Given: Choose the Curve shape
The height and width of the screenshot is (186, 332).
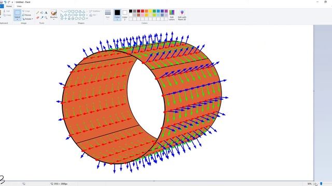Looking at the screenshot, I should [65, 11].
